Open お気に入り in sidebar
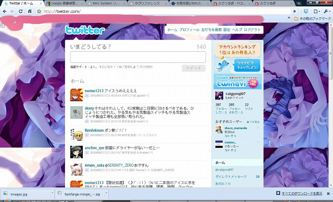This screenshot has width=333, height=202. [223, 184]
